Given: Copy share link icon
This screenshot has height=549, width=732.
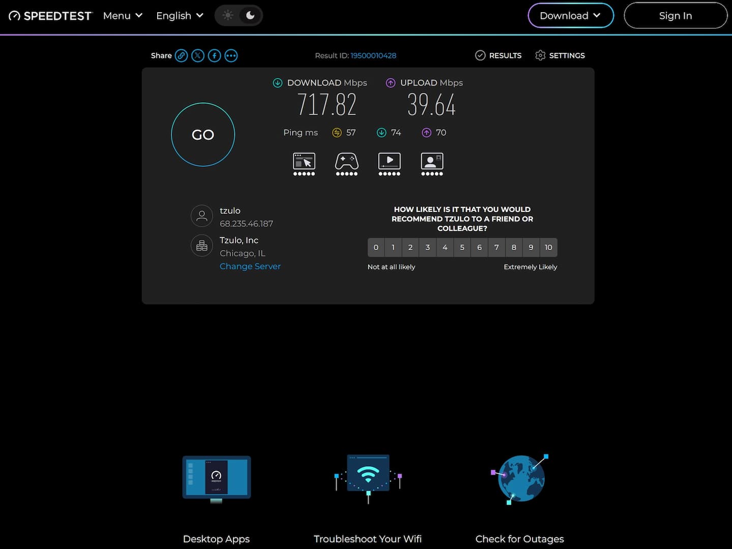Looking at the screenshot, I should point(181,55).
